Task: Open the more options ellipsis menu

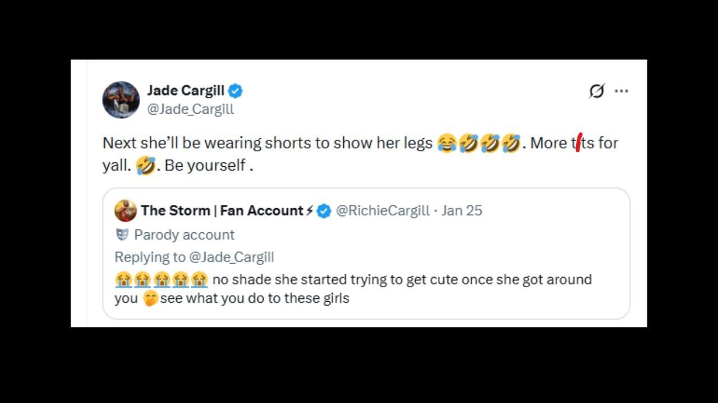Action: click(623, 91)
